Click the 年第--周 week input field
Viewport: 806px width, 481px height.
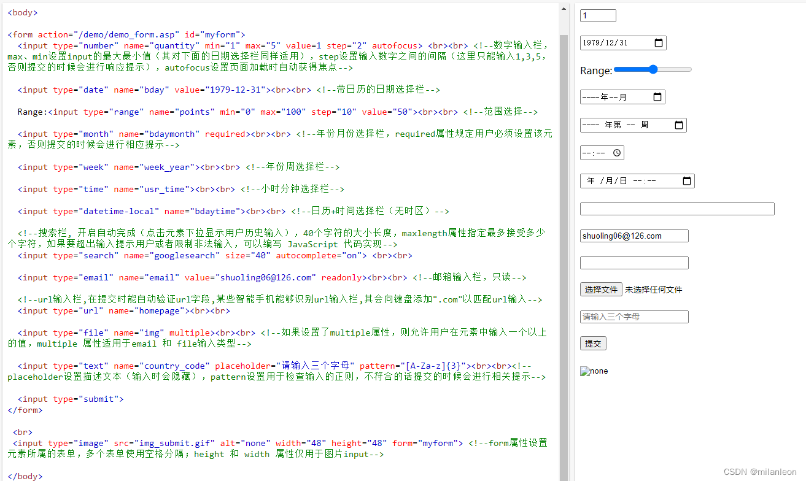coord(633,125)
